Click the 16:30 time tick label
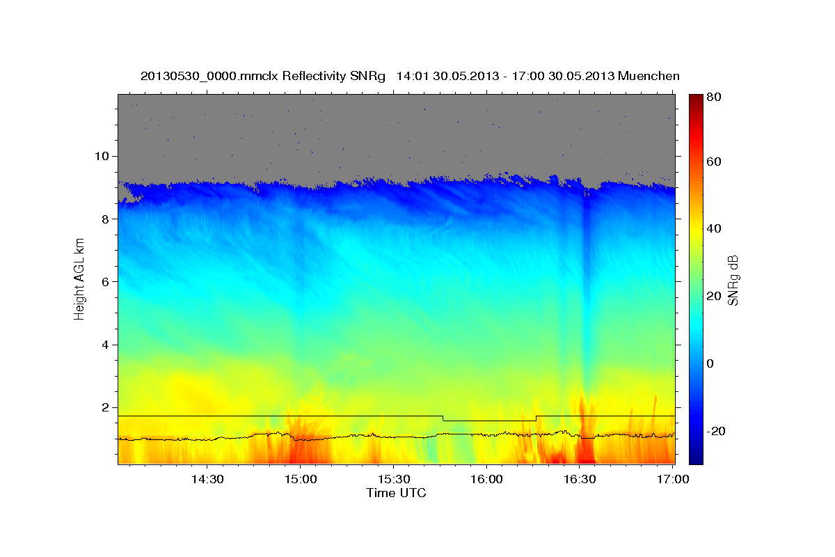The width and height of the screenshot is (835, 557). [579, 479]
